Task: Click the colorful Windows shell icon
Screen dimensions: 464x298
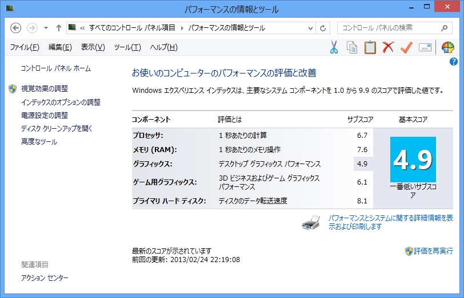Action: tap(448, 47)
